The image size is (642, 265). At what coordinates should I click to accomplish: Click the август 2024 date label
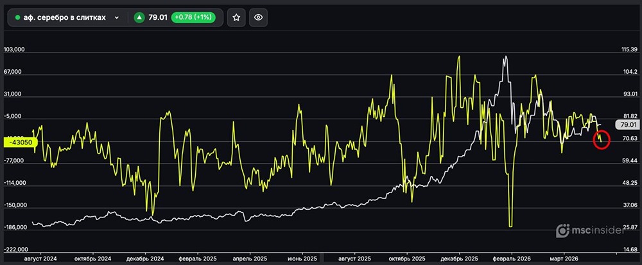[x=41, y=259]
